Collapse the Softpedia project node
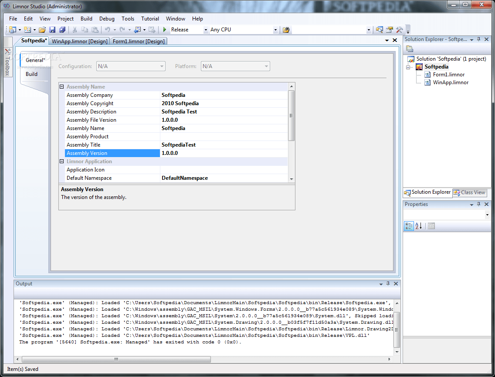Screen dimensions: 495x377 408,67
